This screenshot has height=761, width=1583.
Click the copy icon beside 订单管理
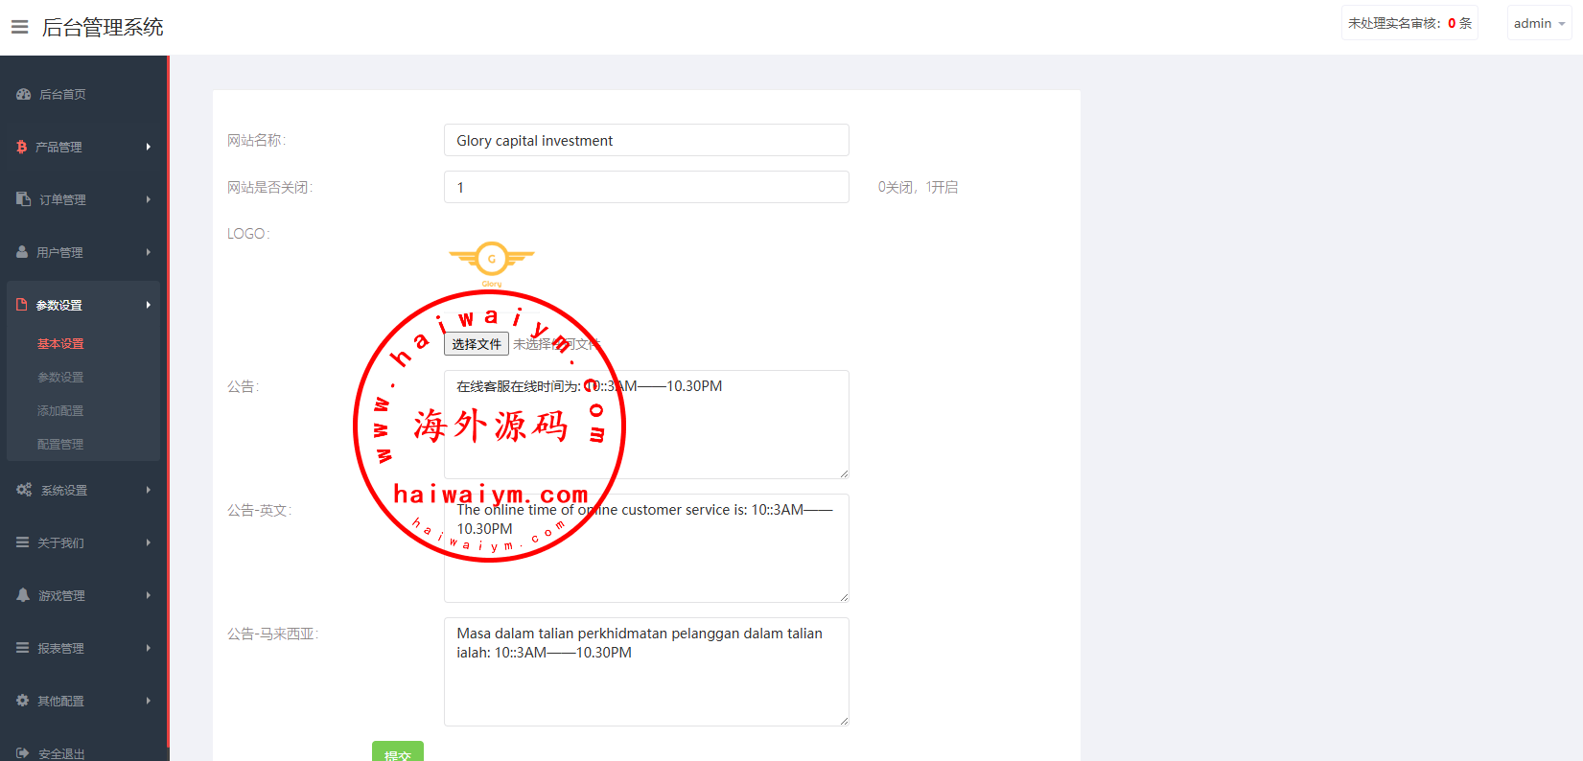pos(24,199)
